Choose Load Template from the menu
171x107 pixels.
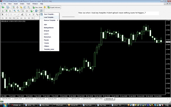50,17
